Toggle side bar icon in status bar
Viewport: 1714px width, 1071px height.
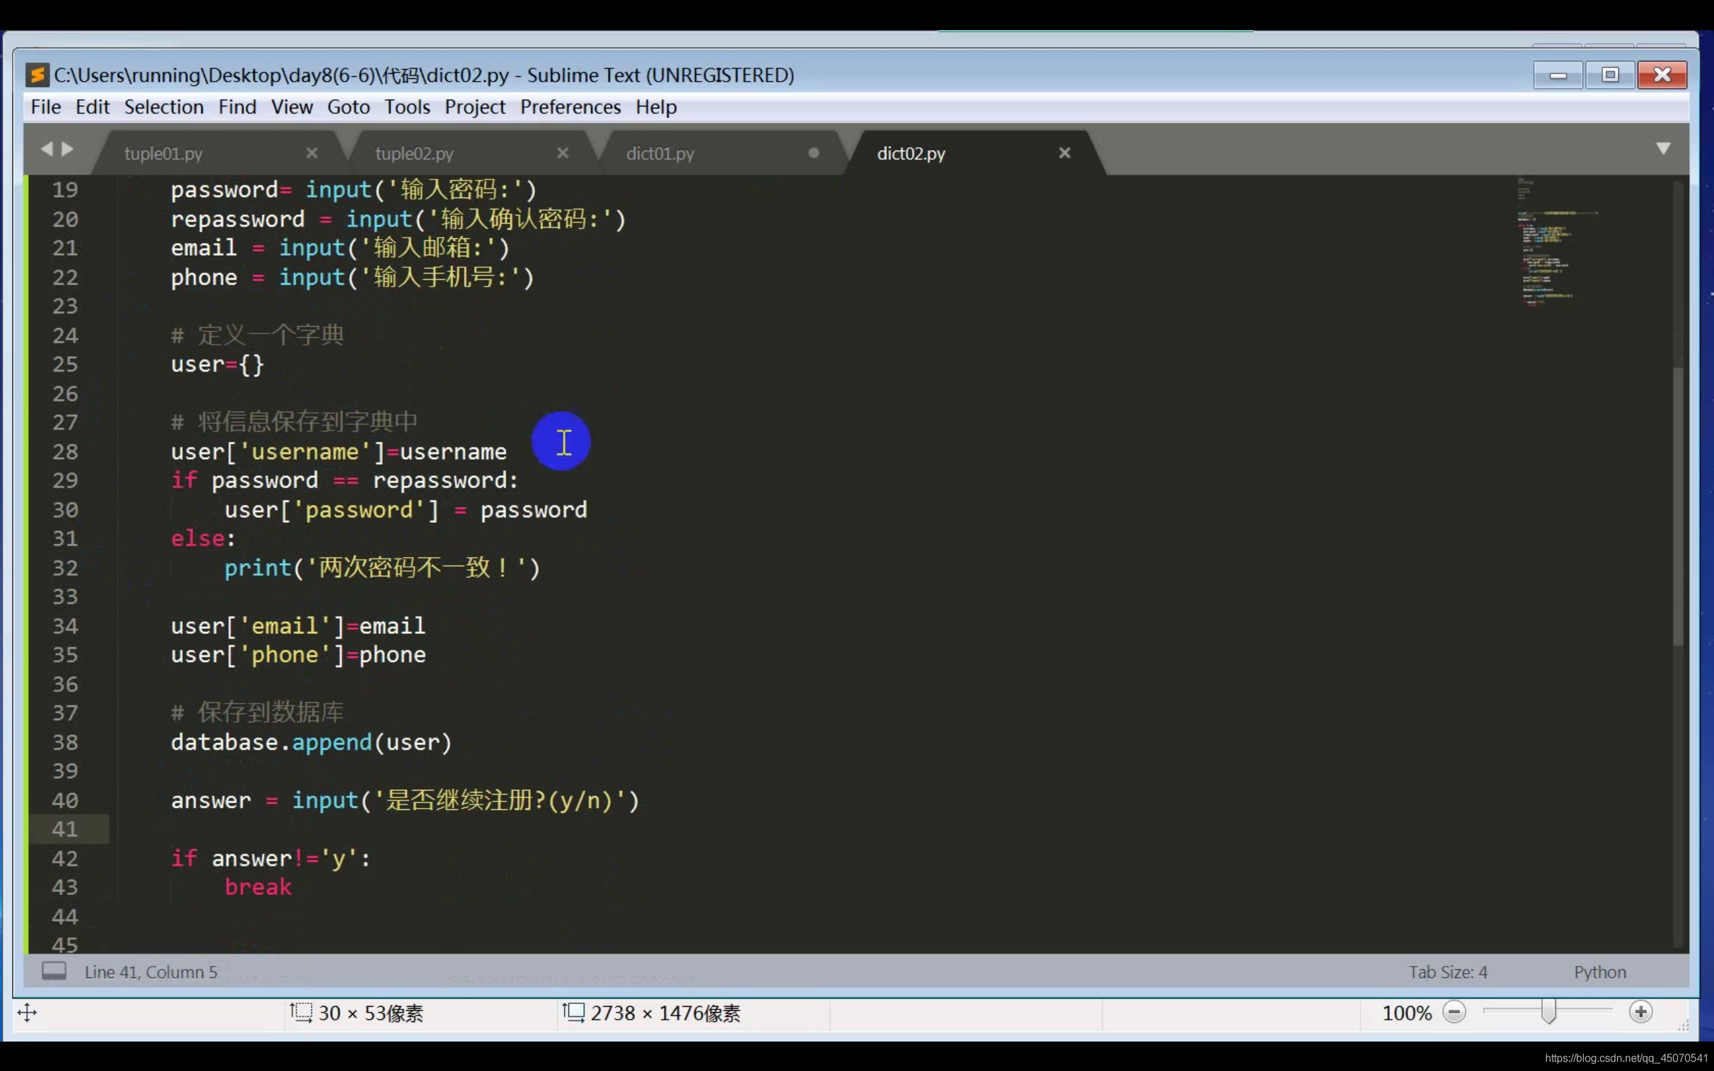(54, 971)
